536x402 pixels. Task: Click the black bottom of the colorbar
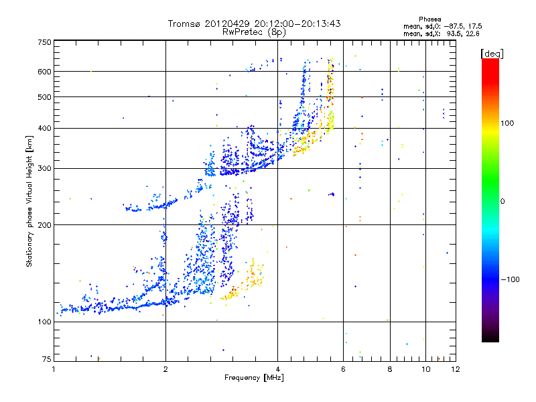490,337
